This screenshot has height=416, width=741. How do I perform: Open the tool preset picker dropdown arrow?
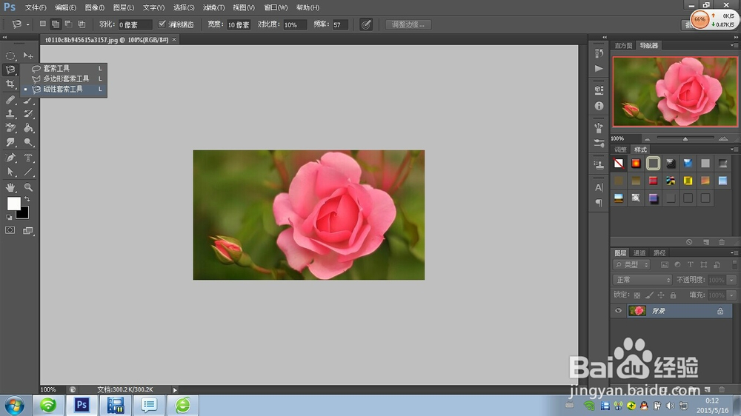(x=28, y=24)
